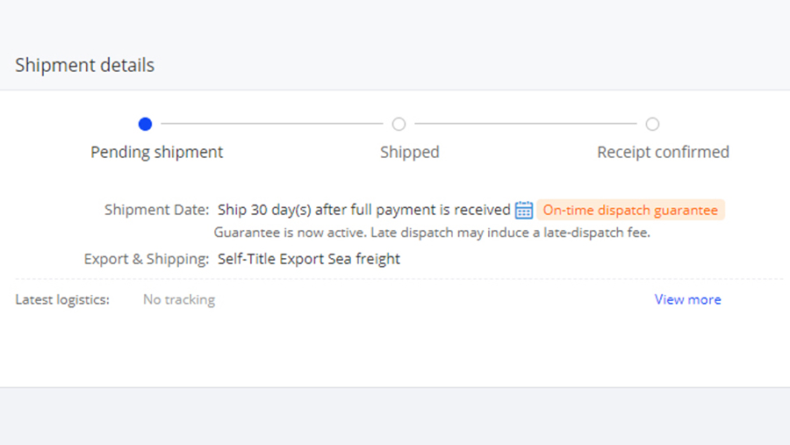Screen dimensions: 790x445
Task: Click the Ship 30 day(s) payment text
Action: [x=363, y=210]
